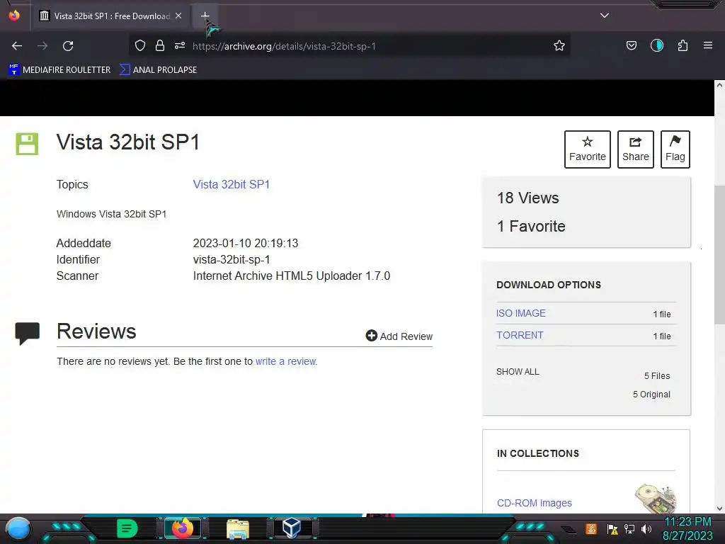
Task: Bookmark this page with the star
Action: pos(559,45)
